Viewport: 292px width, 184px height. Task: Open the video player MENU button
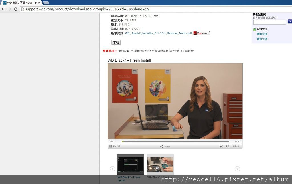tap(236, 146)
